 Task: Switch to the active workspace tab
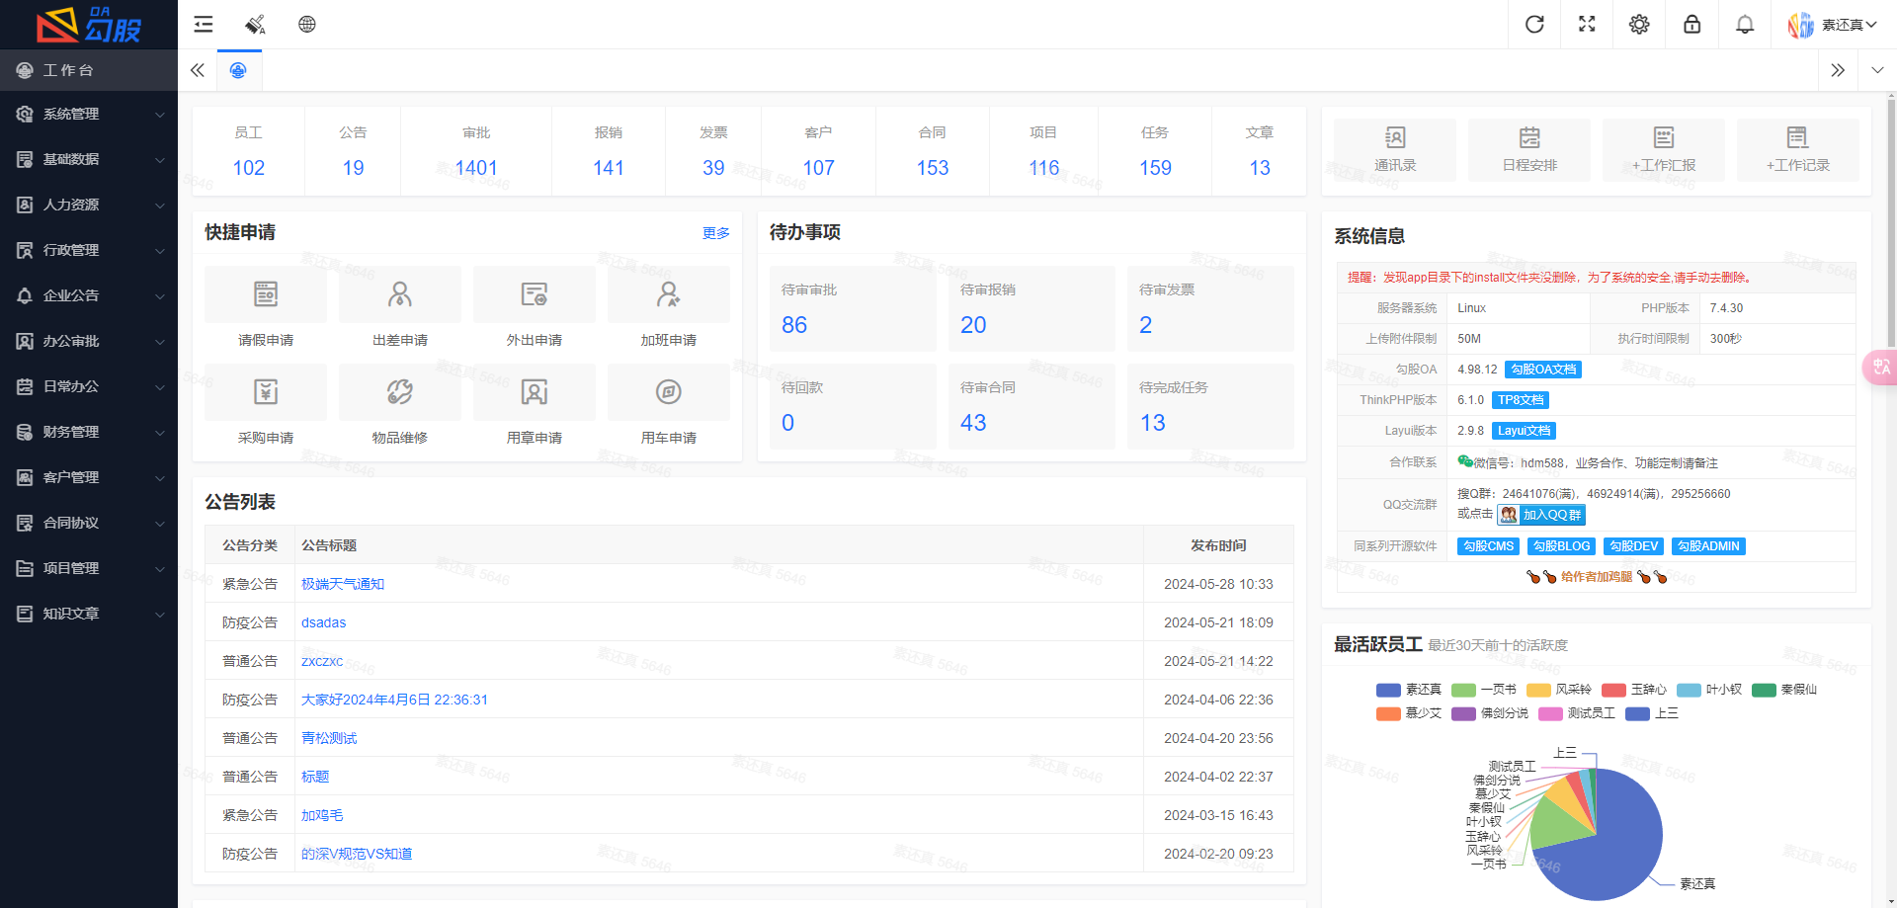238,70
